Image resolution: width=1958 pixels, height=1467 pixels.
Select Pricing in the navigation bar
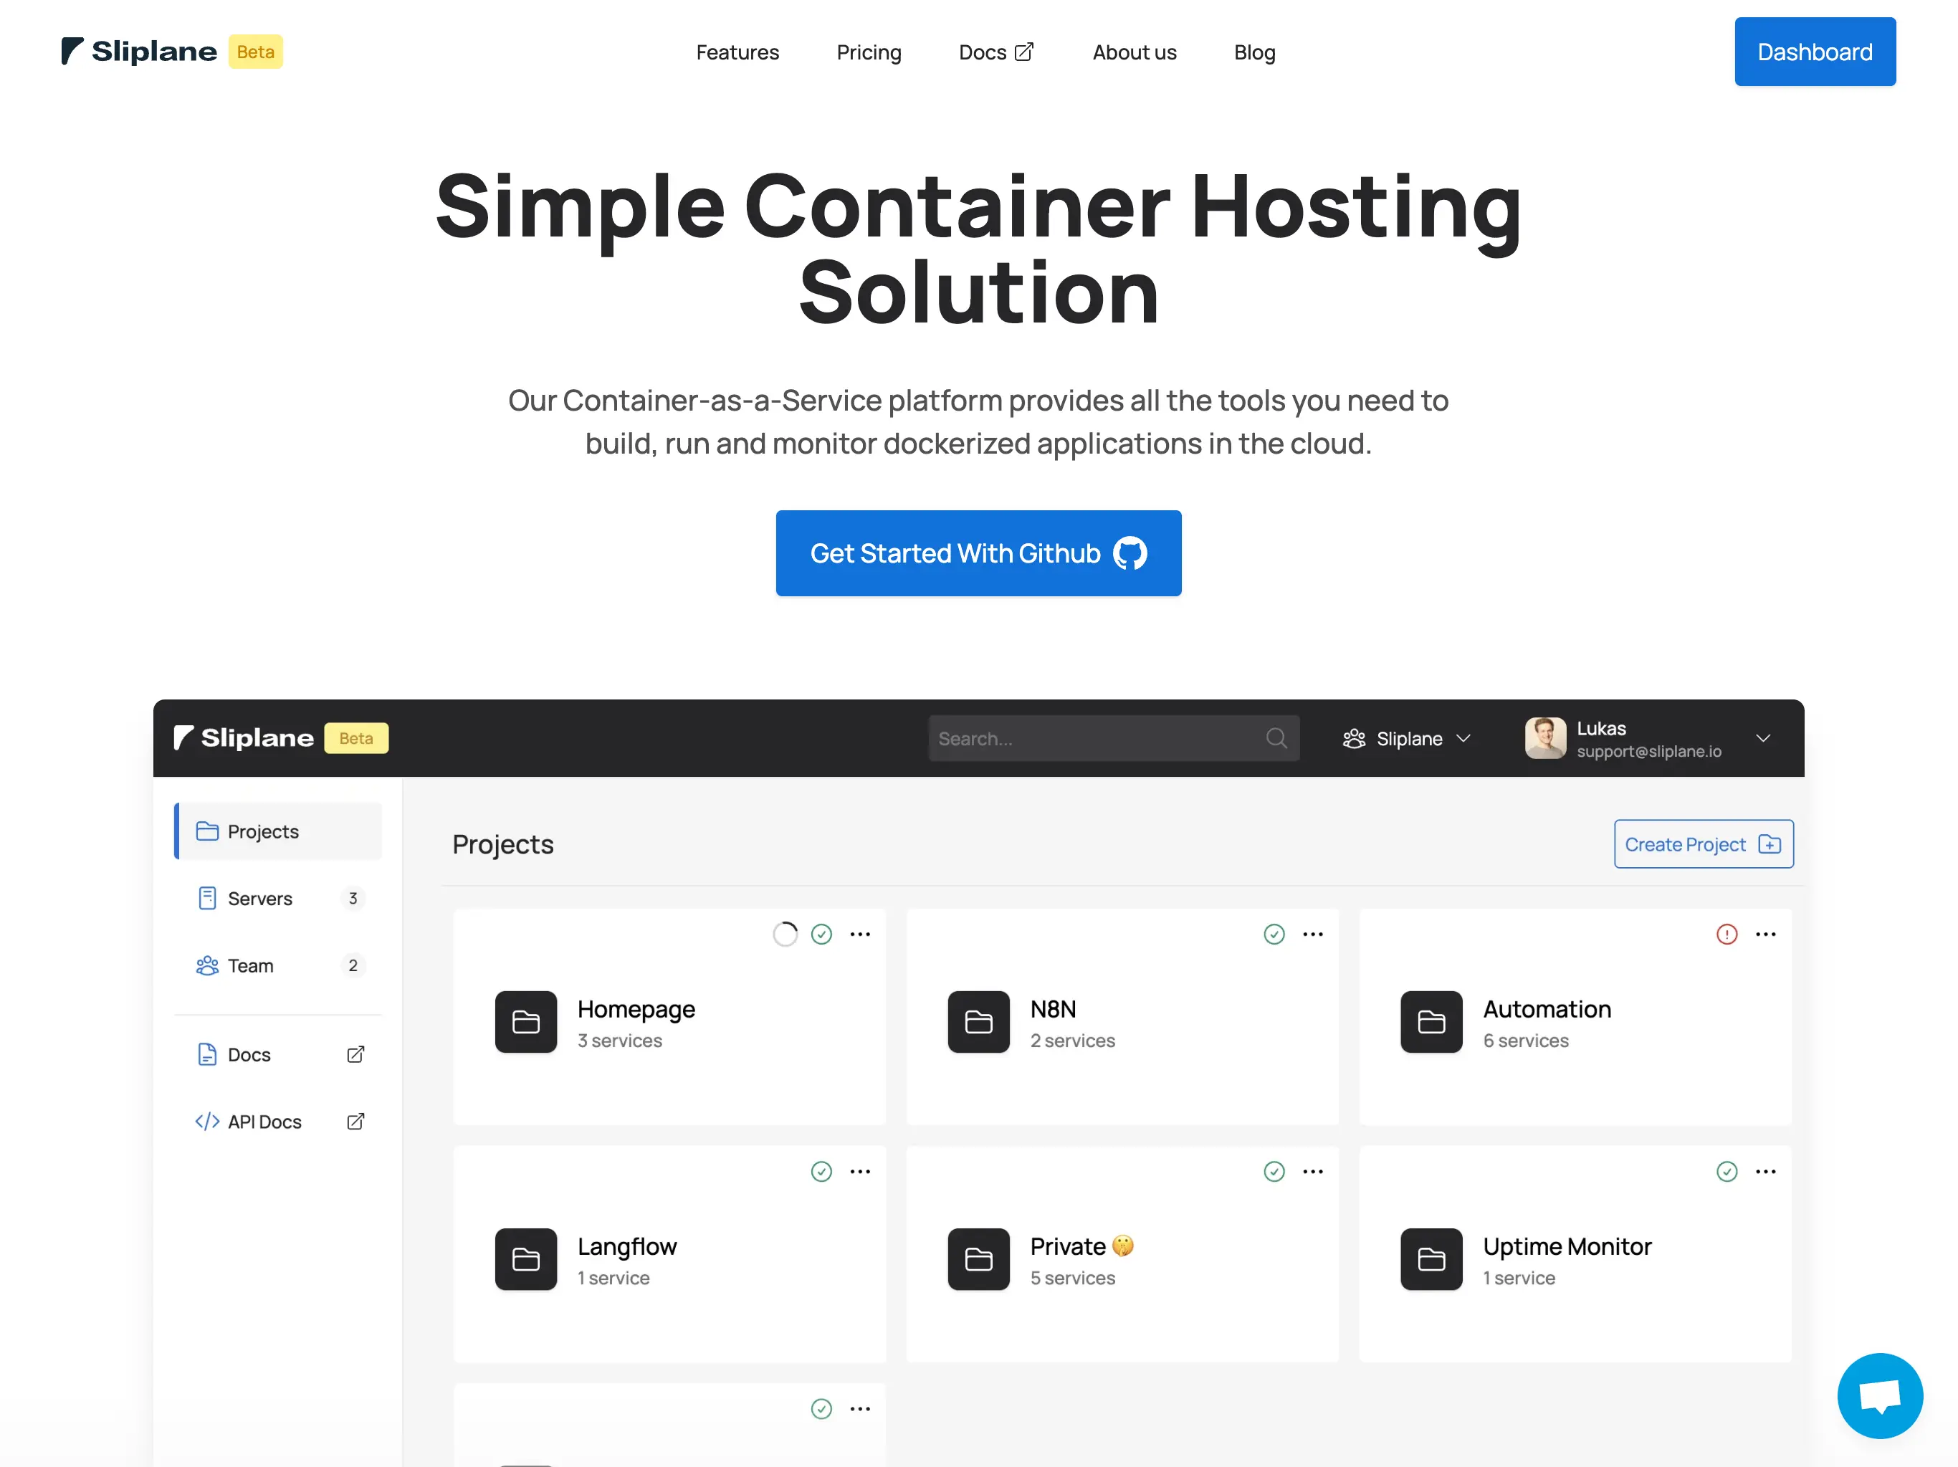pos(869,52)
